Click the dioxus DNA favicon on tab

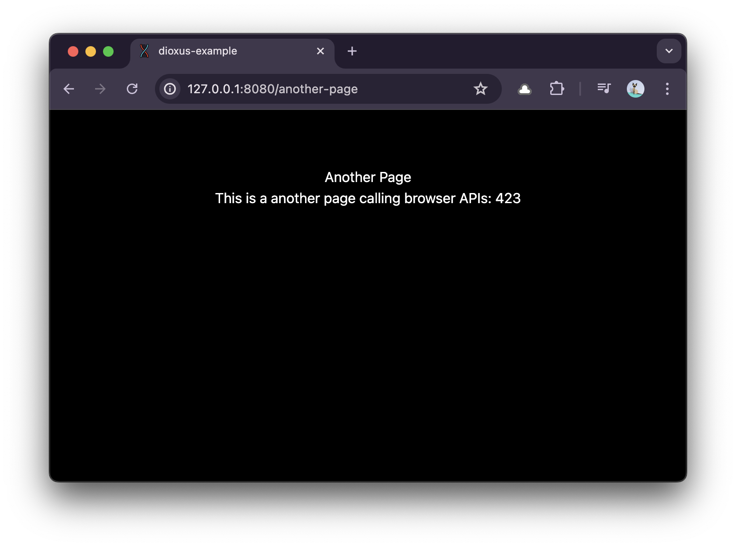(x=144, y=51)
